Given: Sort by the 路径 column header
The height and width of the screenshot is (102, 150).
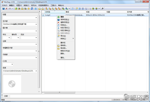Looking at the screenshot, I should (x=75, y=12).
